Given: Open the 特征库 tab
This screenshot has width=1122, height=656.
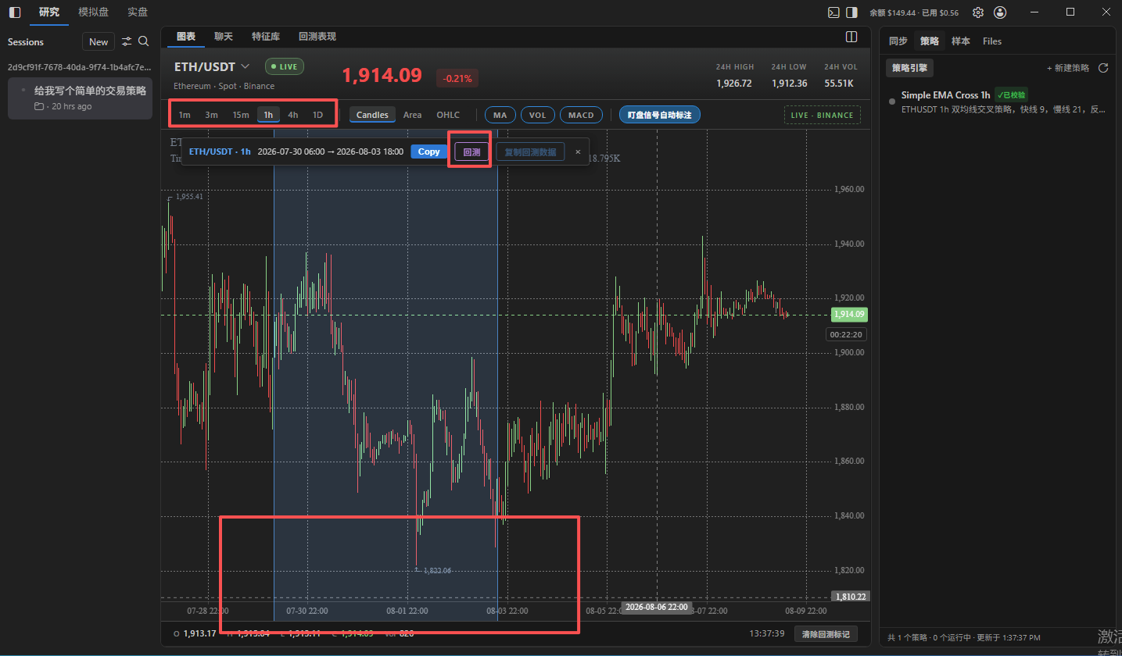Looking at the screenshot, I should click(266, 37).
